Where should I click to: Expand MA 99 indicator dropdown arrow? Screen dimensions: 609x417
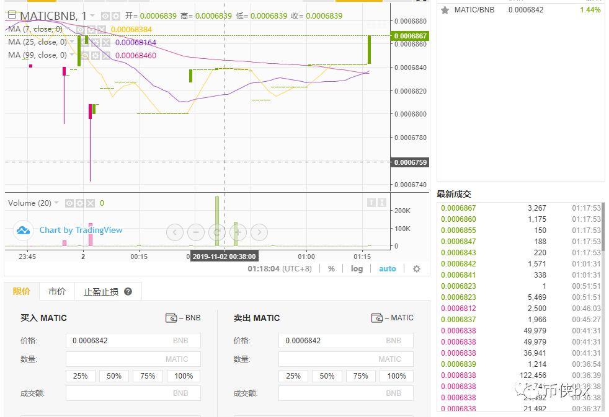pos(72,55)
